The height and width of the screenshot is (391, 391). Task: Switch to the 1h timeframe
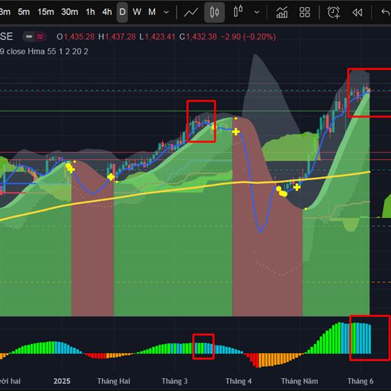tap(90, 12)
